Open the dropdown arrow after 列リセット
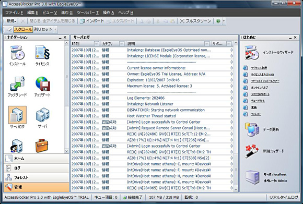Screen dimensions: 303x204 click(x=55, y=30)
